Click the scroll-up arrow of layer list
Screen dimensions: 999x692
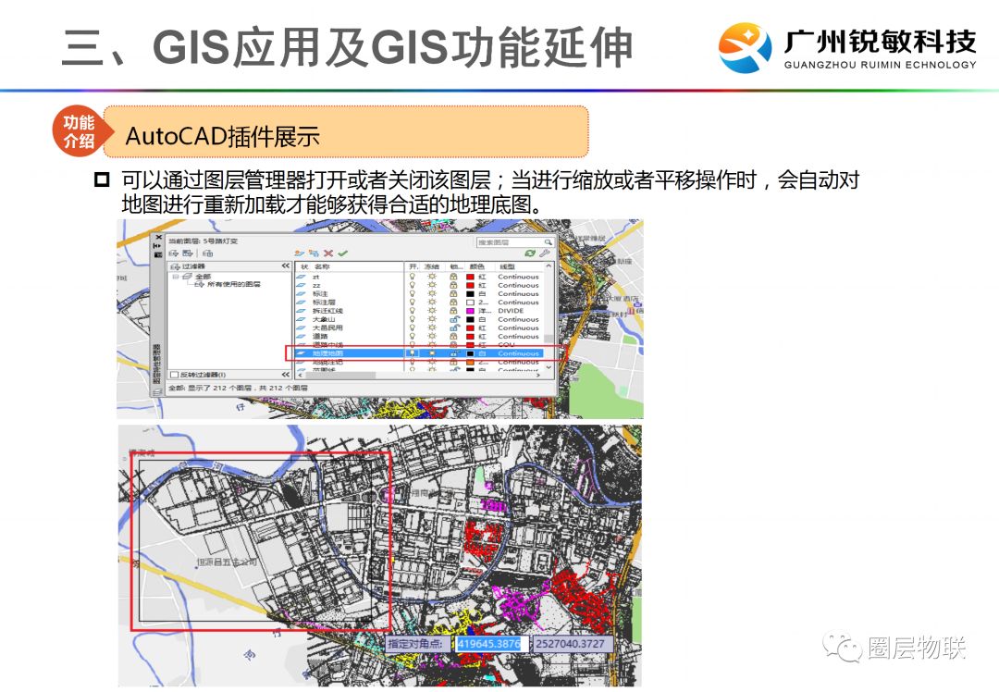pyautogui.click(x=549, y=266)
